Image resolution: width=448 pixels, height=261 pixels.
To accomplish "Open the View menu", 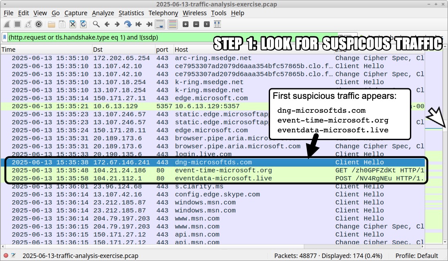I will click(x=40, y=13).
